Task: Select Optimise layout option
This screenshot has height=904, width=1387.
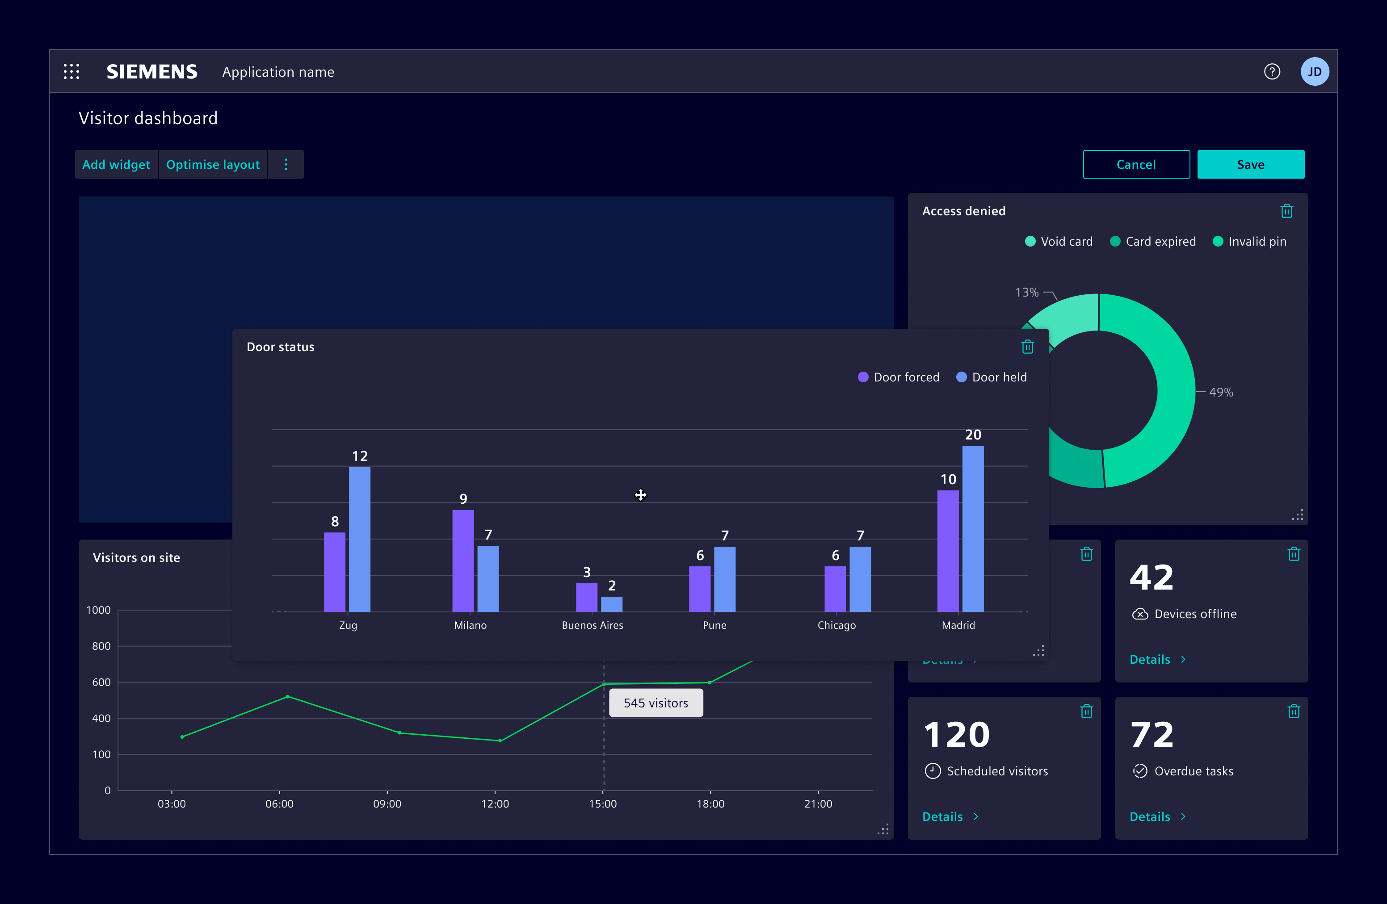Action: tap(213, 164)
